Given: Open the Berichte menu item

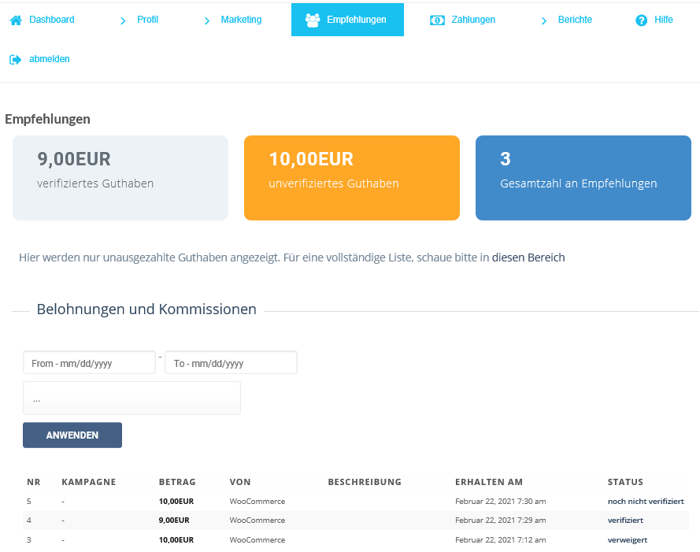Looking at the screenshot, I should [x=575, y=20].
